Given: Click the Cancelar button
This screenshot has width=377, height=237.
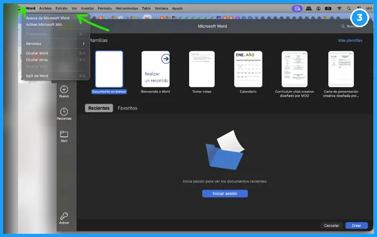Looking at the screenshot, I should (331, 225).
